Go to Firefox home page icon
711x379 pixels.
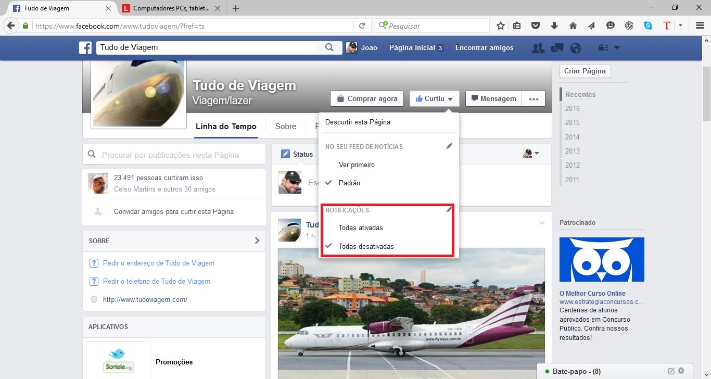point(573,26)
